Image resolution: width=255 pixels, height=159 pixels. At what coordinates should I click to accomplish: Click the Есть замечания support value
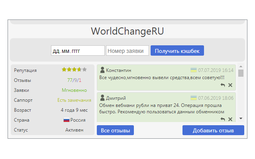(x=75, y=100)
